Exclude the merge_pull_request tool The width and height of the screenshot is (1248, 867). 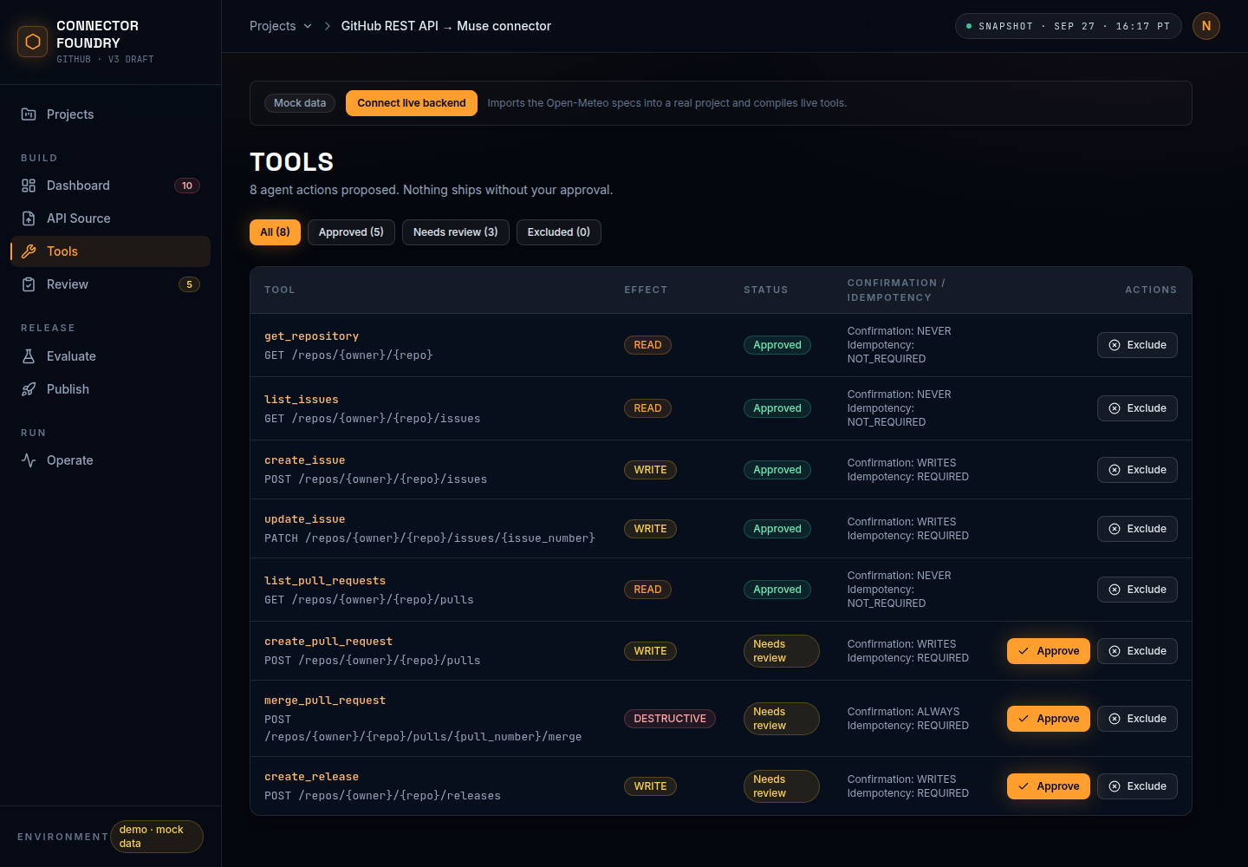(1137, 719)
